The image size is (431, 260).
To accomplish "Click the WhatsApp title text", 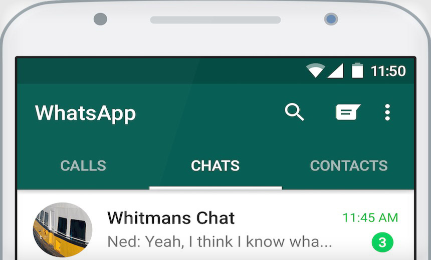I will [x=86, y=113].
